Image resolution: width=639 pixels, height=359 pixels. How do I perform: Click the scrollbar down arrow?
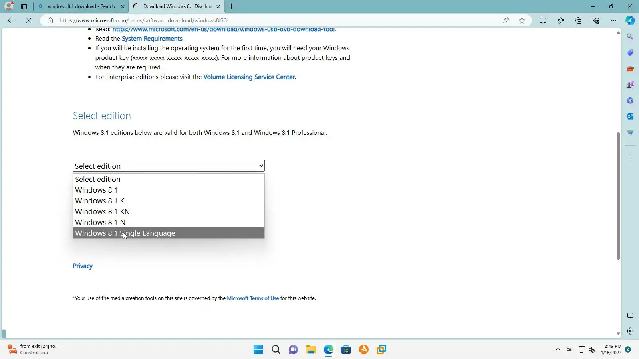[x=618, y=334]
